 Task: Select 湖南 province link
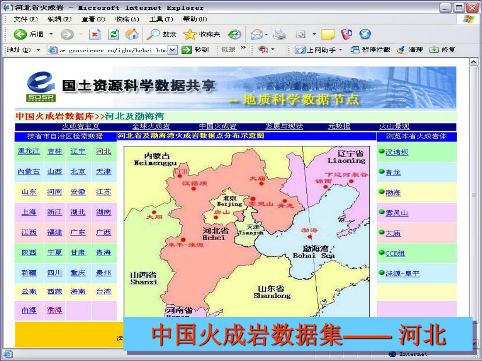104,212
